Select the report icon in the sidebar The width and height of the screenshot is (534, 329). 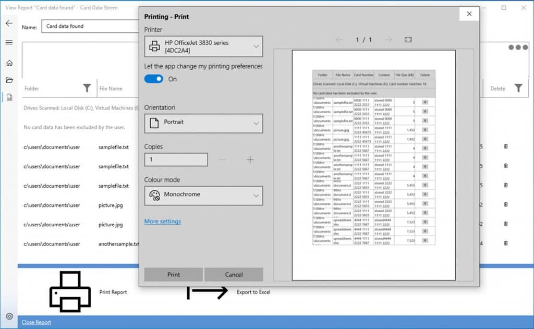[x=9, y=97]
